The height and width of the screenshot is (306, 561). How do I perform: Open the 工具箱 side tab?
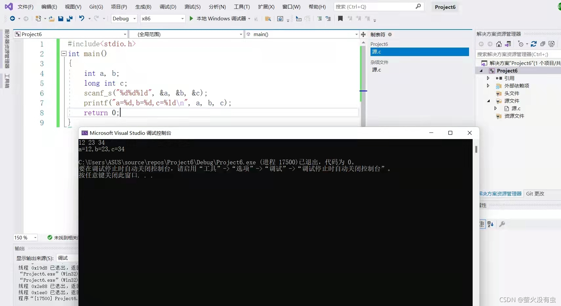coord(7,81)
